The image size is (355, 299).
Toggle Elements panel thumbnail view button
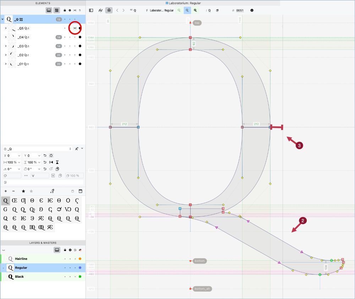49,10
